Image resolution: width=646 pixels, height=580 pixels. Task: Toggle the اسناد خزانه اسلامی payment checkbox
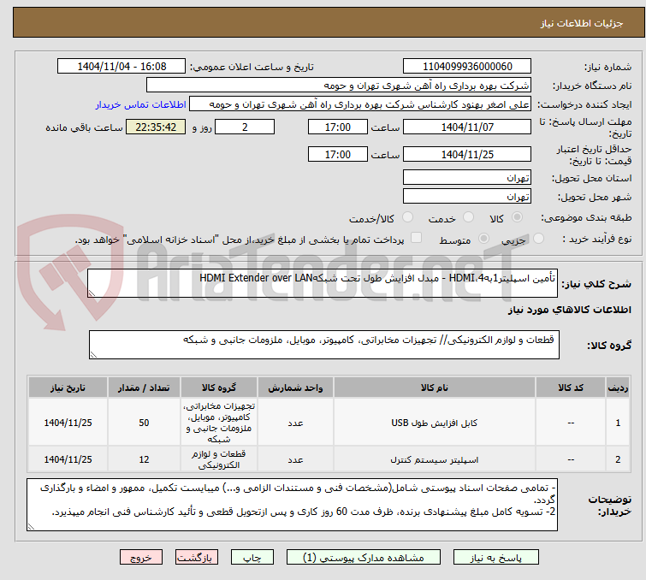click(416, 238)
